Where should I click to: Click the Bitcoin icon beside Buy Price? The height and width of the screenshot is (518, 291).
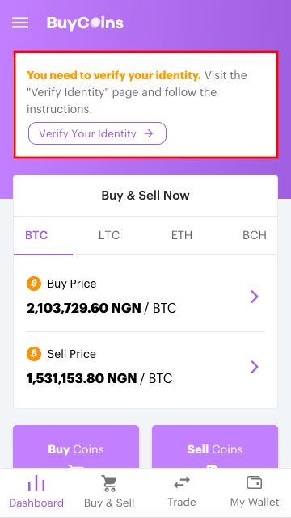coord(34,284)
